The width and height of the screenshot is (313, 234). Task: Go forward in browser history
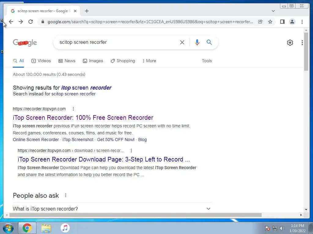coord(21,22)
